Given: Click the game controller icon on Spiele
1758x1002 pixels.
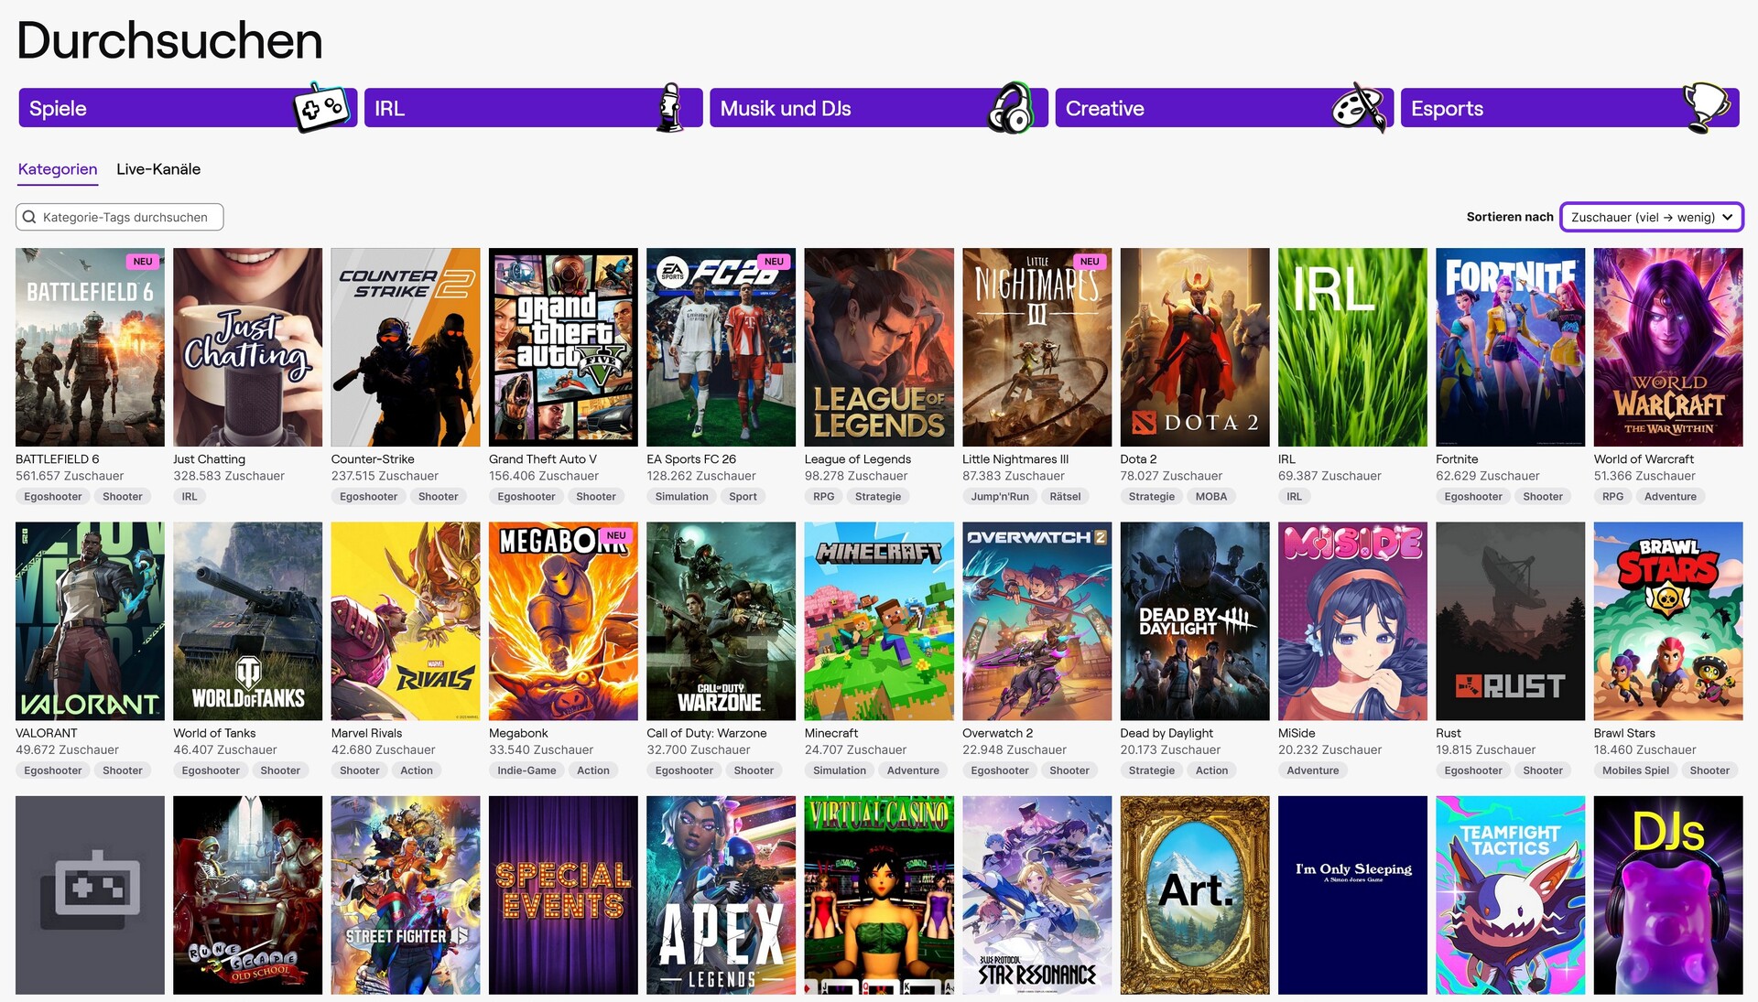Looking at the screenshot, I should click(x=322, y=108).
